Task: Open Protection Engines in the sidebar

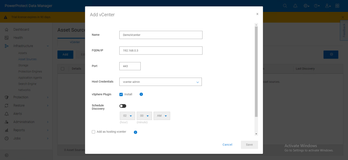Action: click(x=30, y=72)
